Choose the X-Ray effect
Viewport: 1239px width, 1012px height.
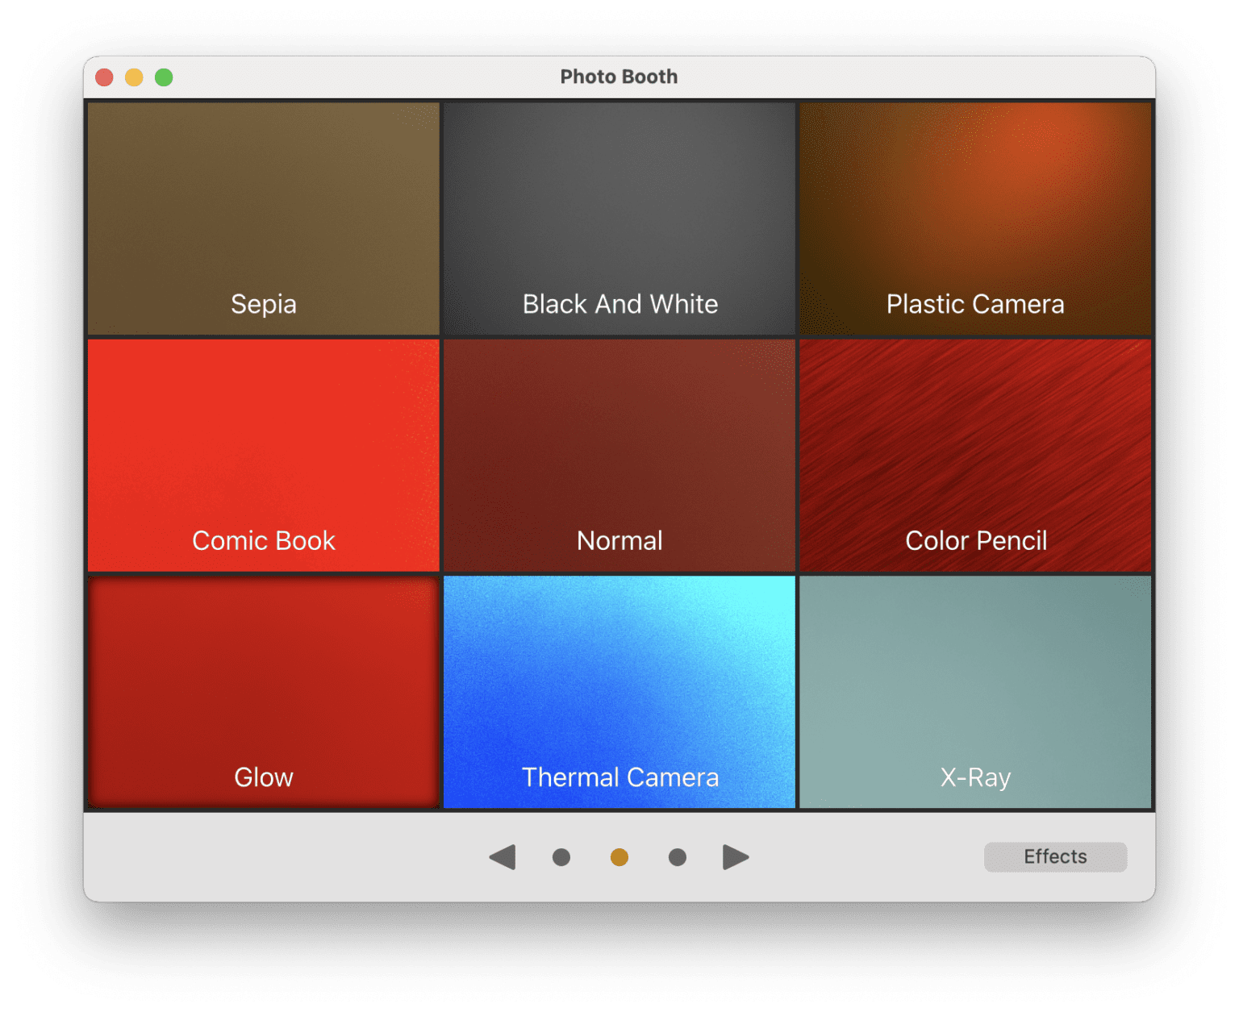(975, 691)
